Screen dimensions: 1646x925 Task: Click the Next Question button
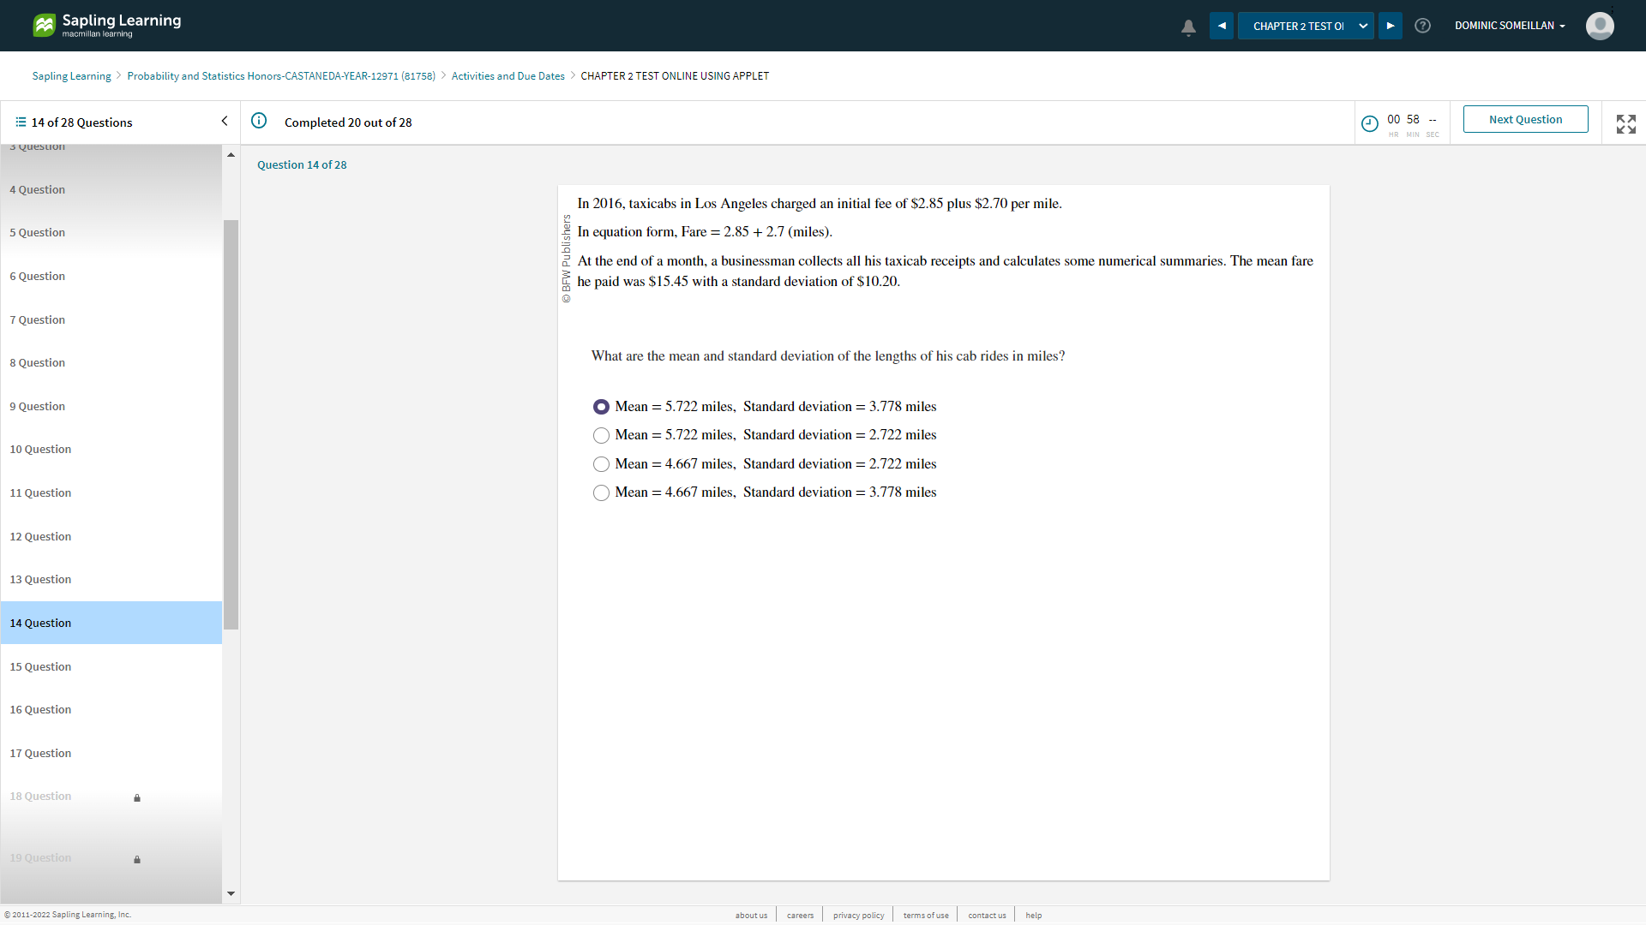point(1525,119)
